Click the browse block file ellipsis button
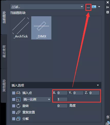Screen dimensions: 110x125 [x=88, y=7]
